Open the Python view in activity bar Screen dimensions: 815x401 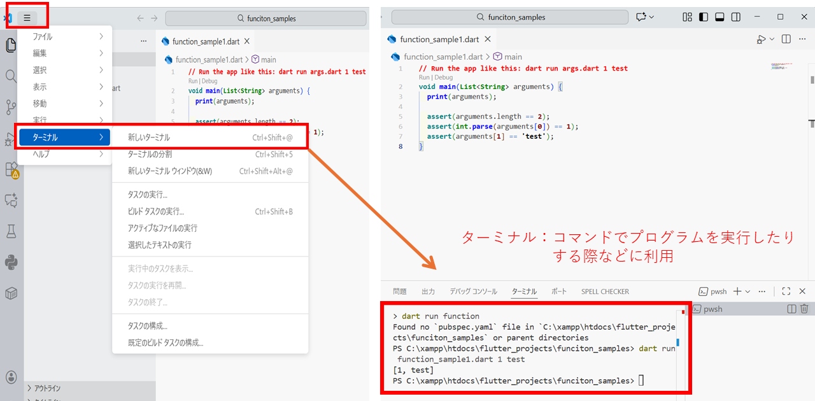pos(11,262)
